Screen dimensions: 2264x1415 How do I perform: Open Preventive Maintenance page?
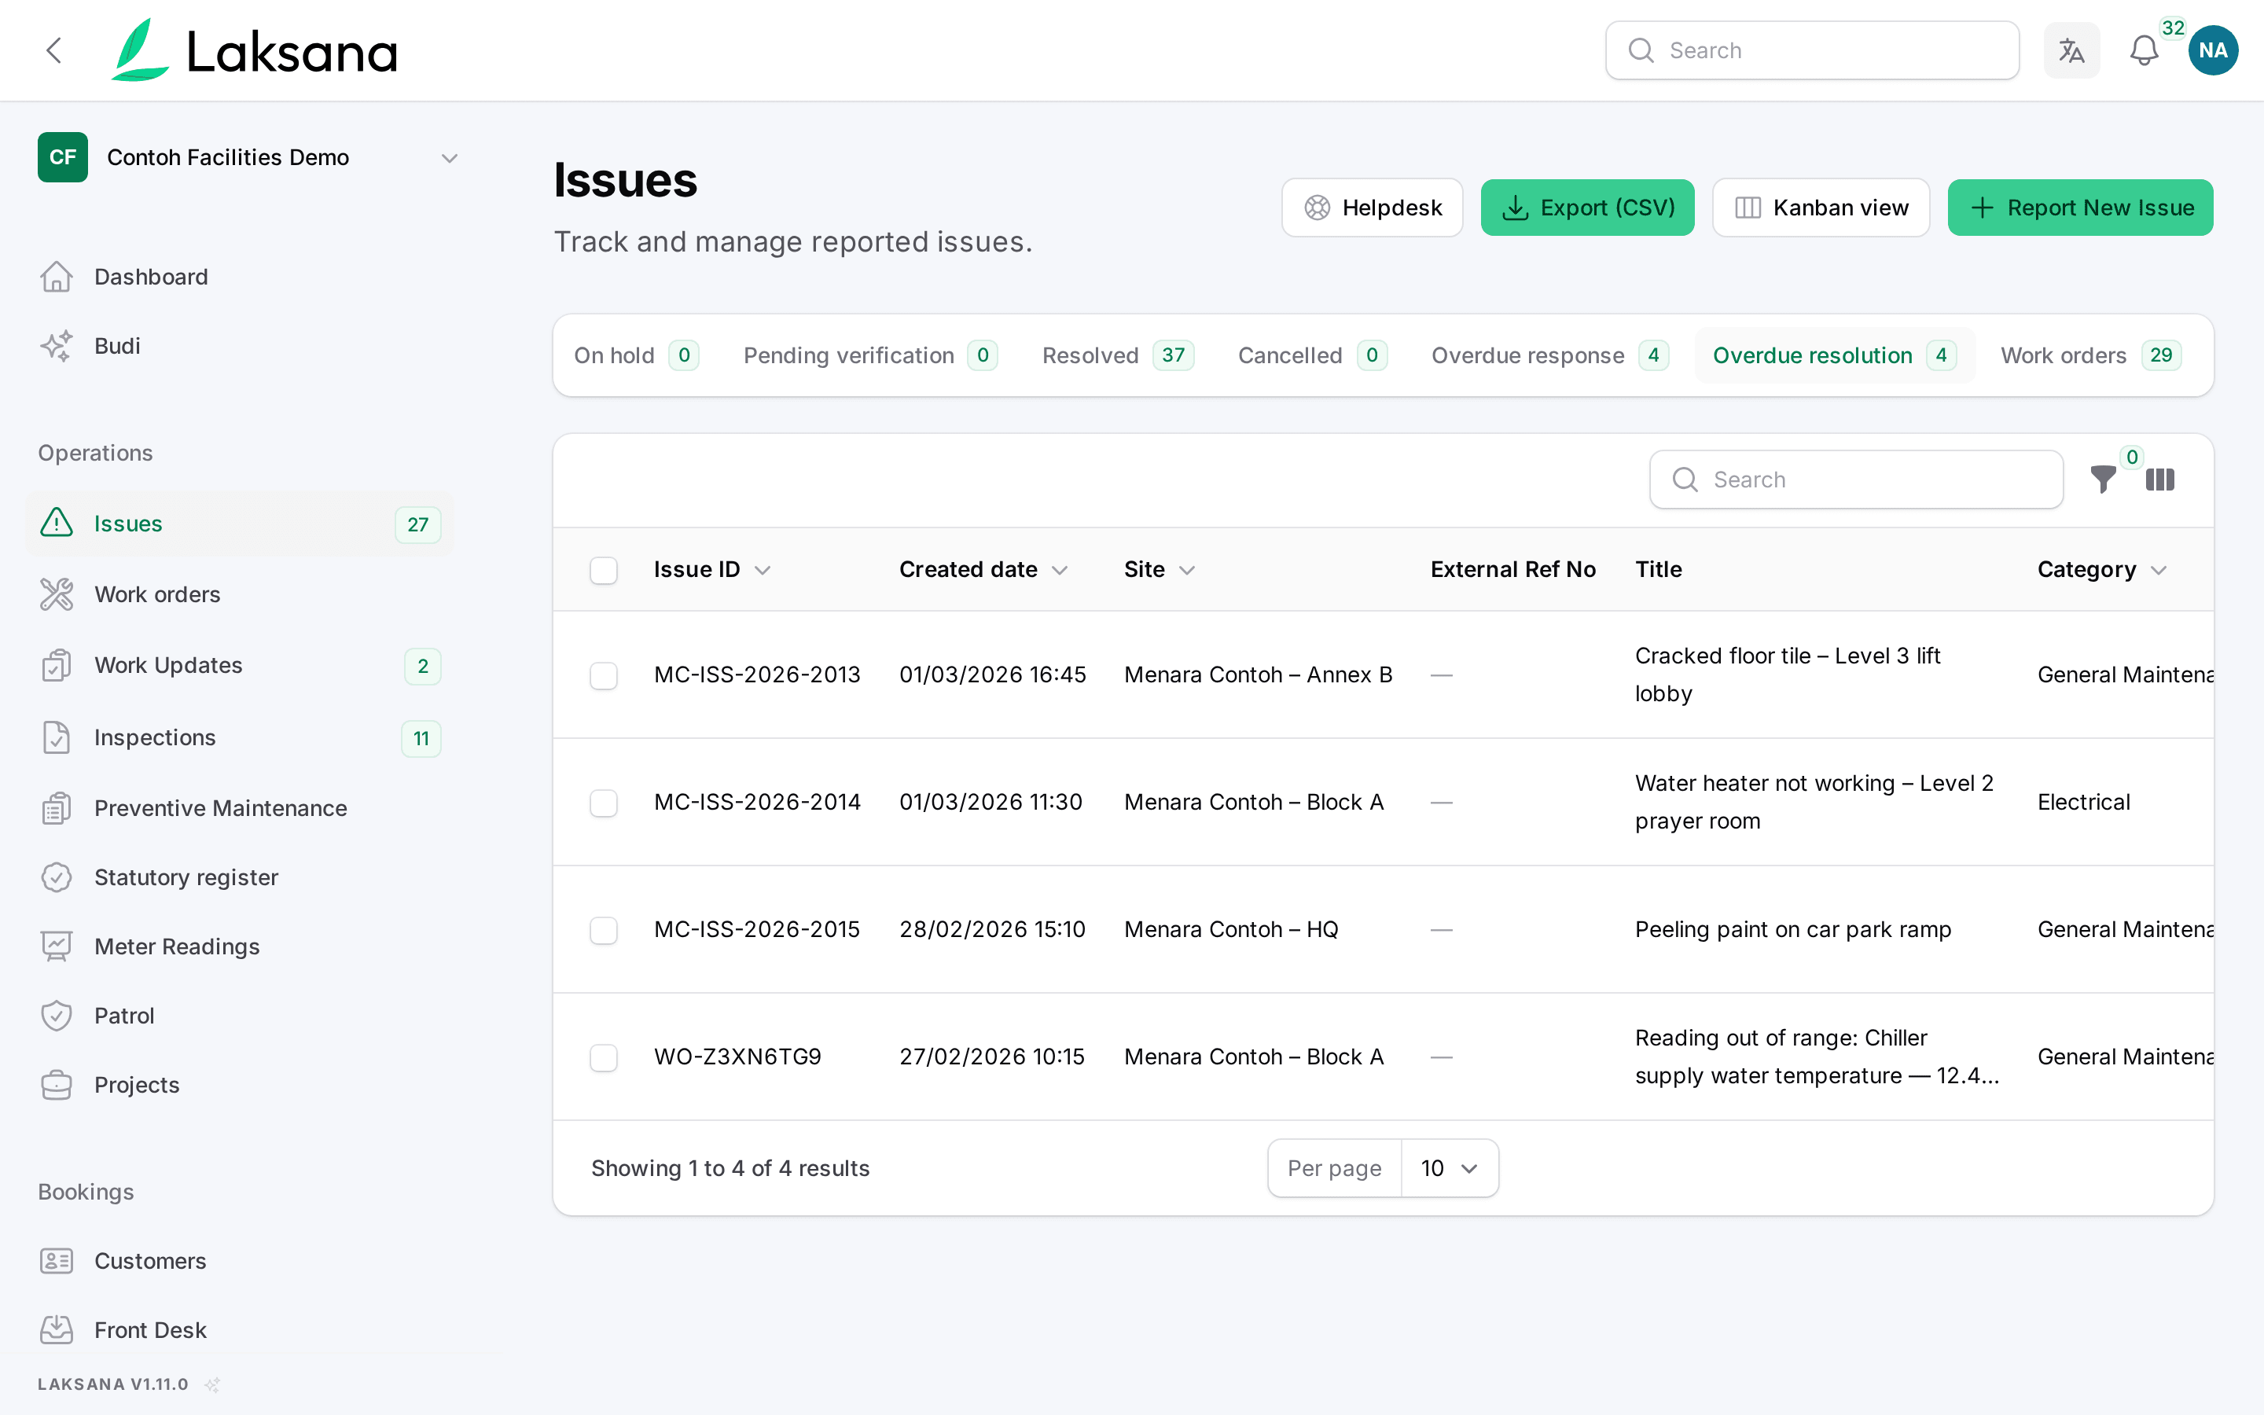(x=240, y=807)
